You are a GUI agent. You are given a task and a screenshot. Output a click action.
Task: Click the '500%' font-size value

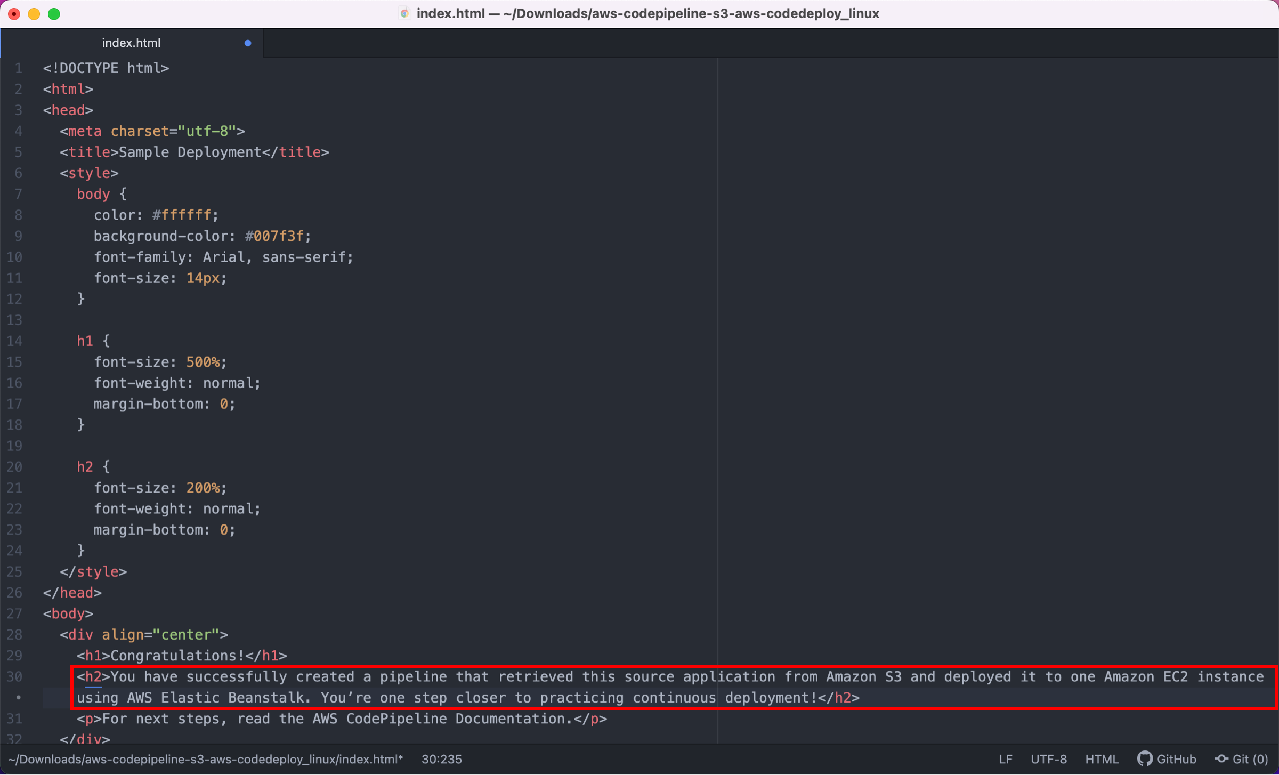[x=203, y=362]
